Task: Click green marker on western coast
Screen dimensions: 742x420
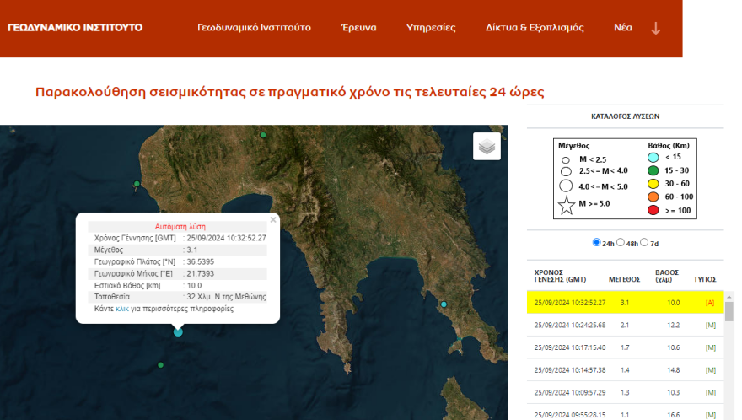Action: click(137, 184)
